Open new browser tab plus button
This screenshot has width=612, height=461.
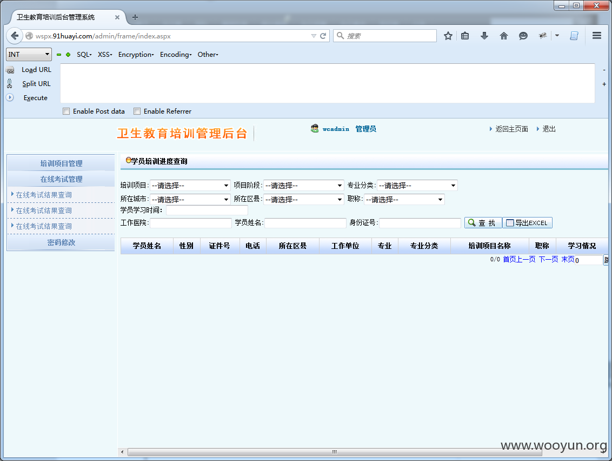tap(135, 17)
